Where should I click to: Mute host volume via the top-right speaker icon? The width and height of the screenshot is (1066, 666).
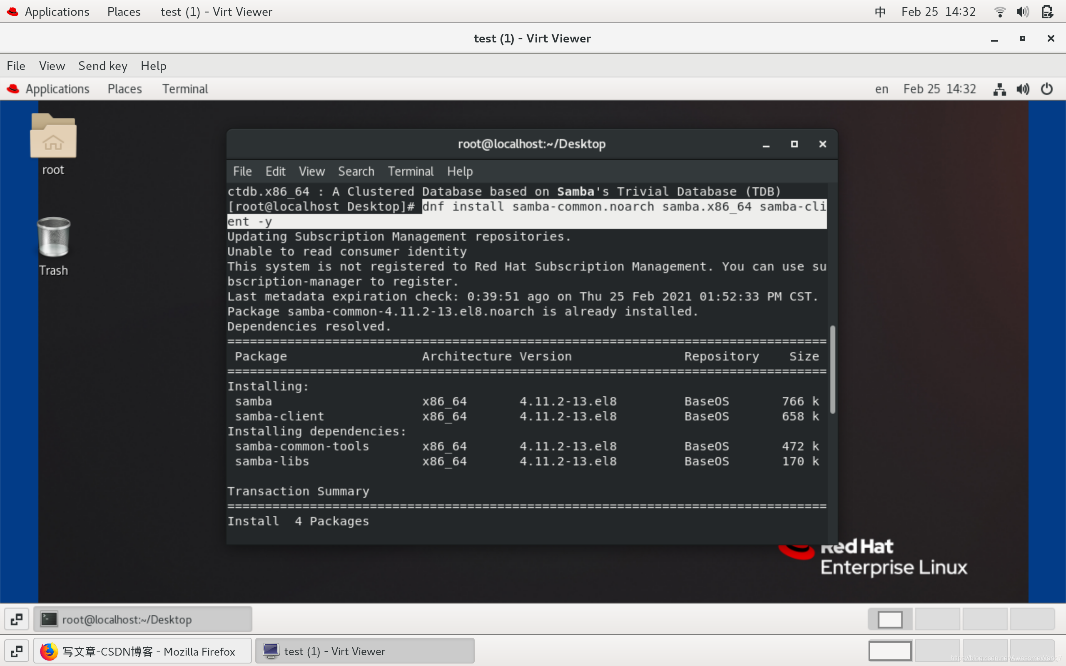[1023, 12]
